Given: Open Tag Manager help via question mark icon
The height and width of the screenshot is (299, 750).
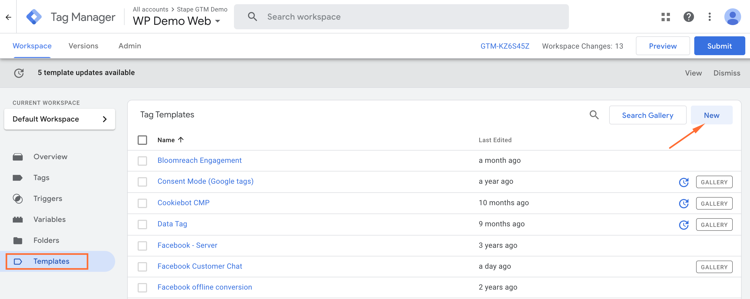Looking at the screenshot, I should click(689, 16).
